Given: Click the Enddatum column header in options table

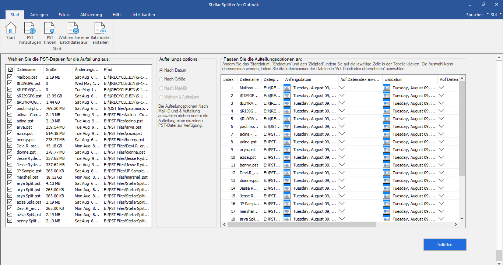Looking at the screenshot, I should tap(410, 79).
